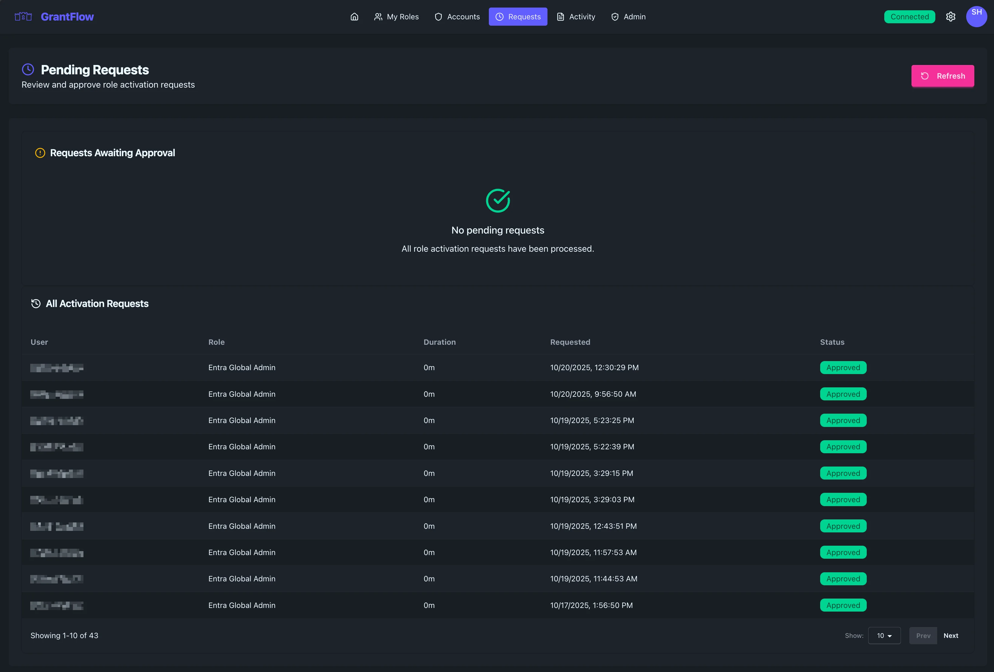The image size is (994, 672).
Task: Click the Prev page button
Action: (923, 635)
